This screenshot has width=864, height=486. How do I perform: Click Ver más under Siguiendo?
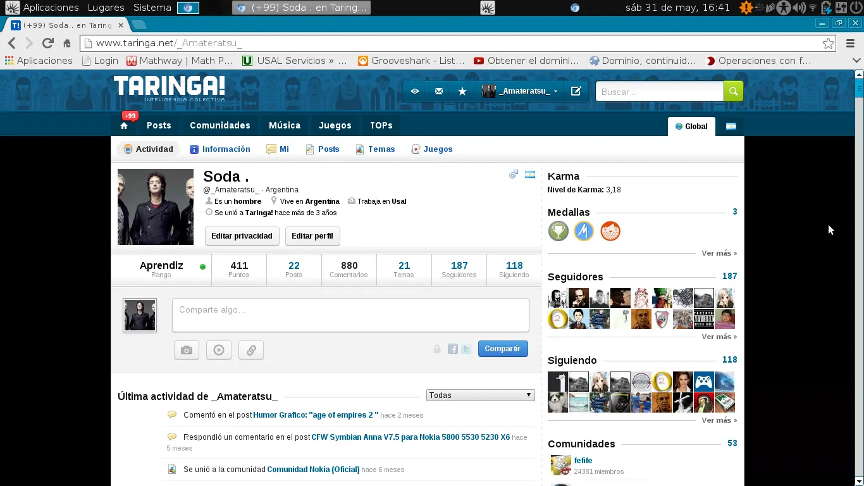[x=719, y=420]
